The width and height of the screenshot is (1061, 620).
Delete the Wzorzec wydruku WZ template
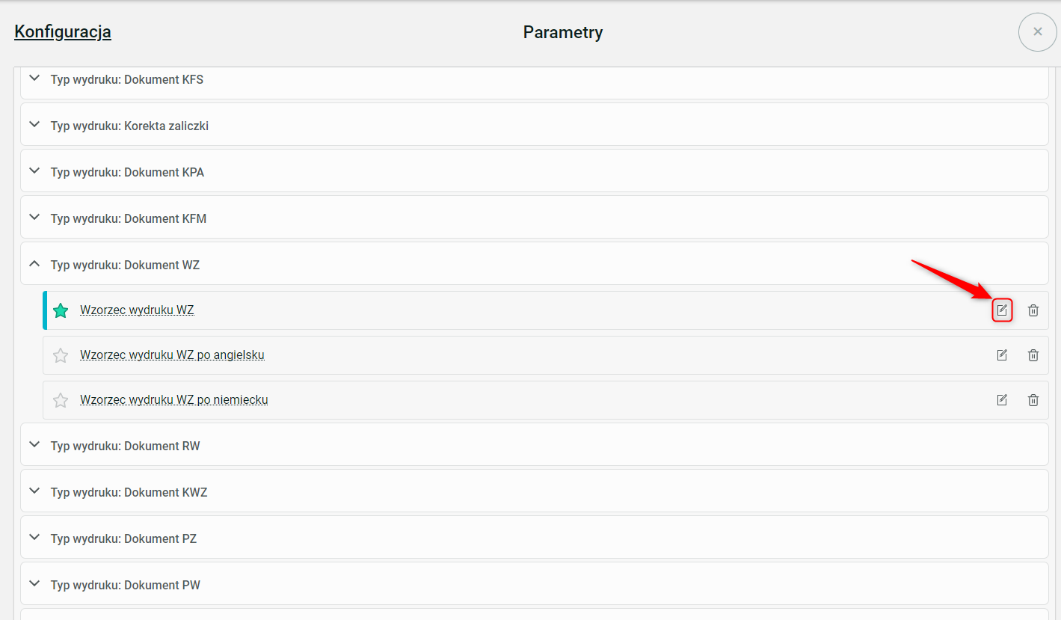(x=1033, y=310)
